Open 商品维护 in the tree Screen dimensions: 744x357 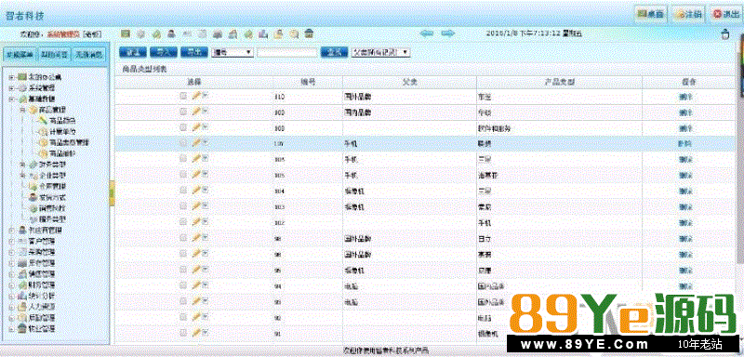point(62,153)
